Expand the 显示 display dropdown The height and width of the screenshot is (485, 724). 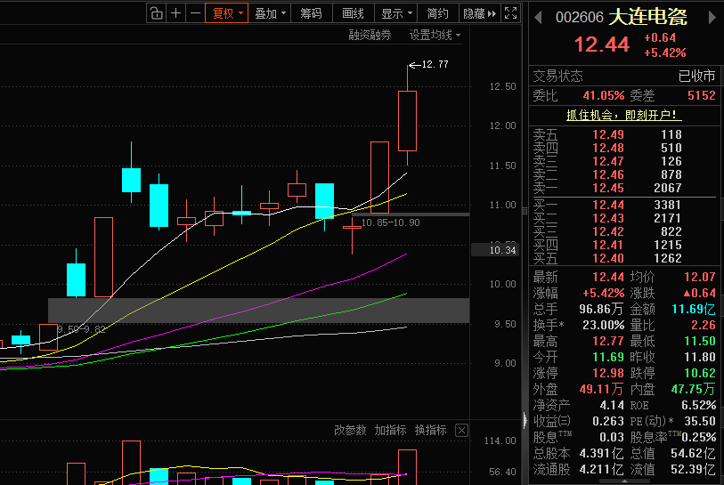[x=396, y=13]
